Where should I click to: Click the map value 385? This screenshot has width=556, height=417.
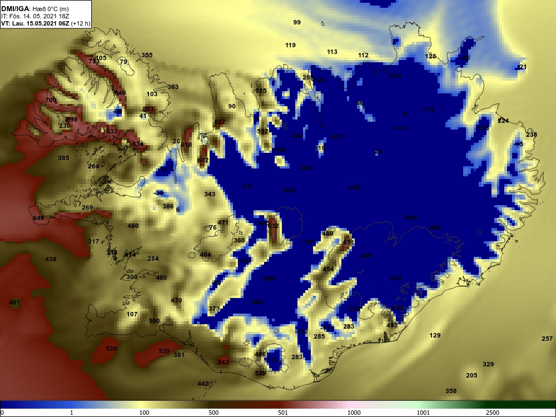tap(63, 158)
